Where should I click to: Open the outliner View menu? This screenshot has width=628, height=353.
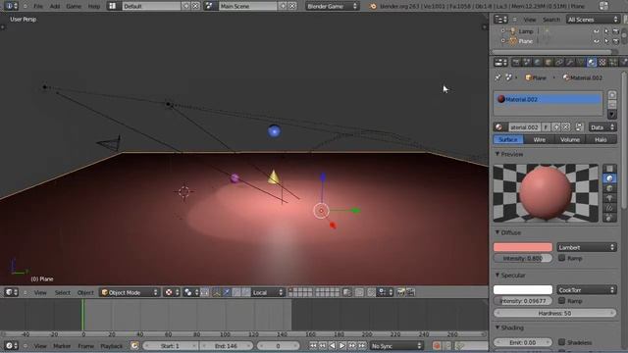(530, 20)
